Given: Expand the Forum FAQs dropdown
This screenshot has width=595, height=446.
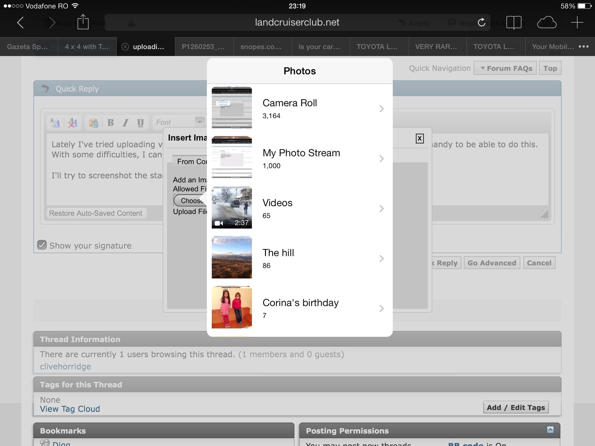Looking at the screenshot, I should tap(505, 68).
